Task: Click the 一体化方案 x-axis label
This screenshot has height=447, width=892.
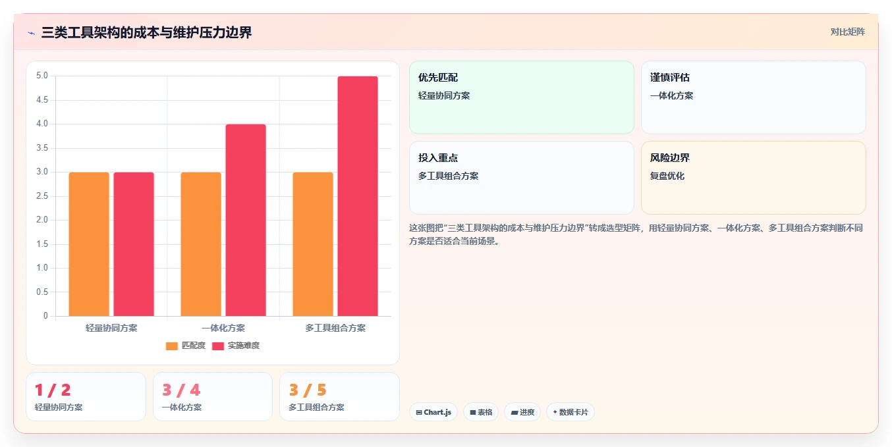Action: tap(223, 327)
